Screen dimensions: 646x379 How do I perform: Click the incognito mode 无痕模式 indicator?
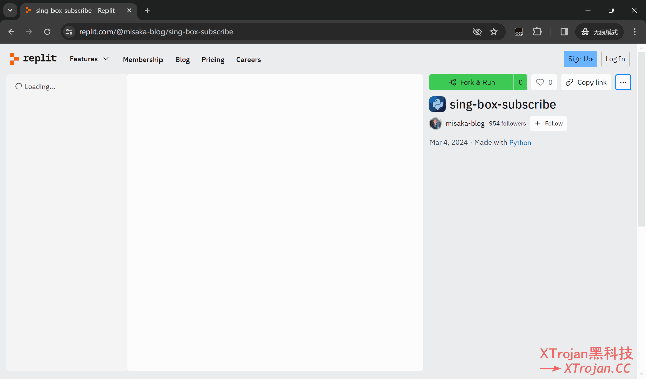pos(600,32)
